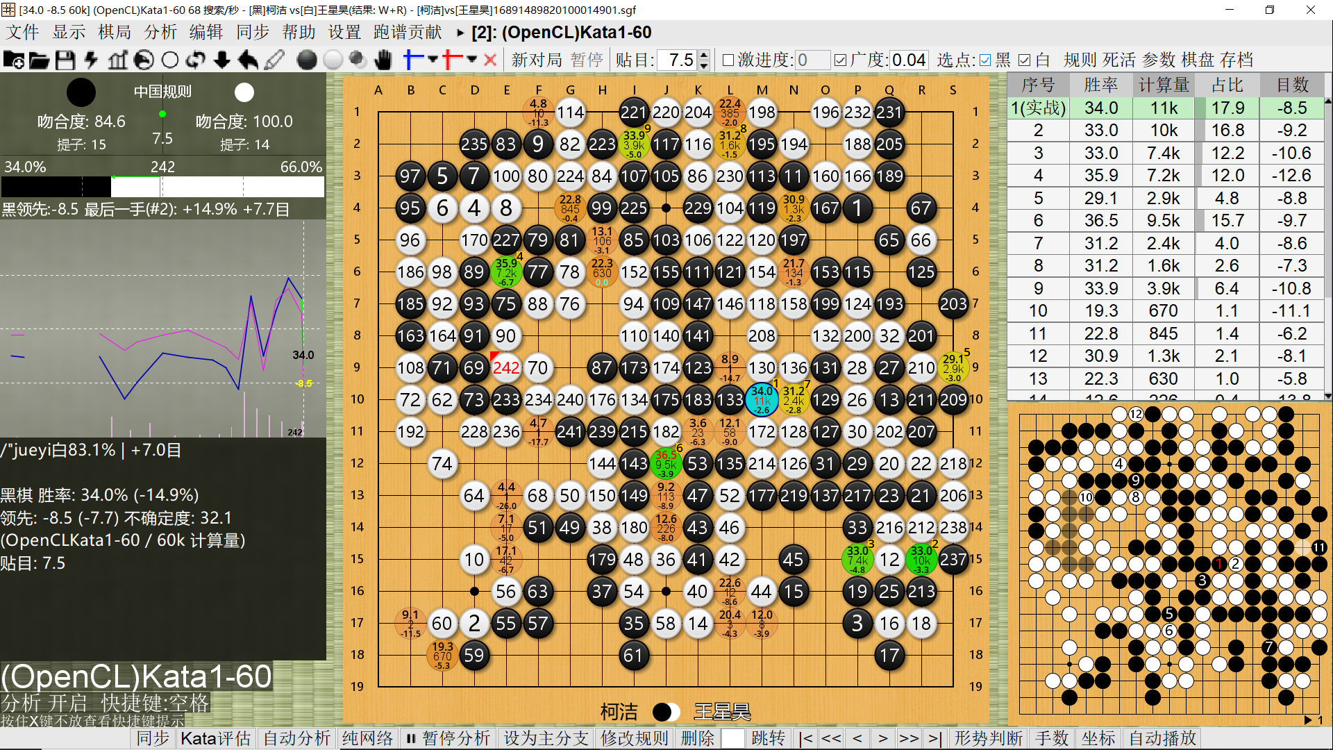Open the folder icon in toolbar
Image resolution: width=1333 pixels, height=750 pixels.
pyautogui.click(x=39, y=60)
